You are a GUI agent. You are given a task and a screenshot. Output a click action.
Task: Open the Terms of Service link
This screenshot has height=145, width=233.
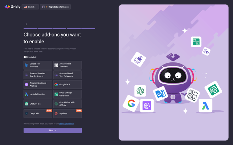coord(66,123)
